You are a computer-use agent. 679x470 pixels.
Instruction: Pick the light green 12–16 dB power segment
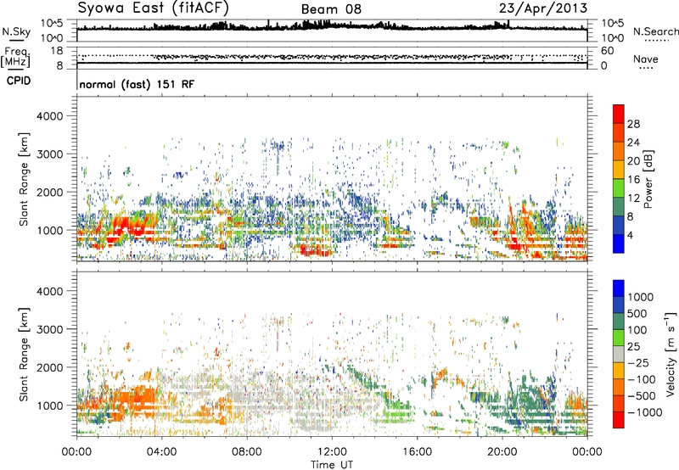[x=619, y=188]
